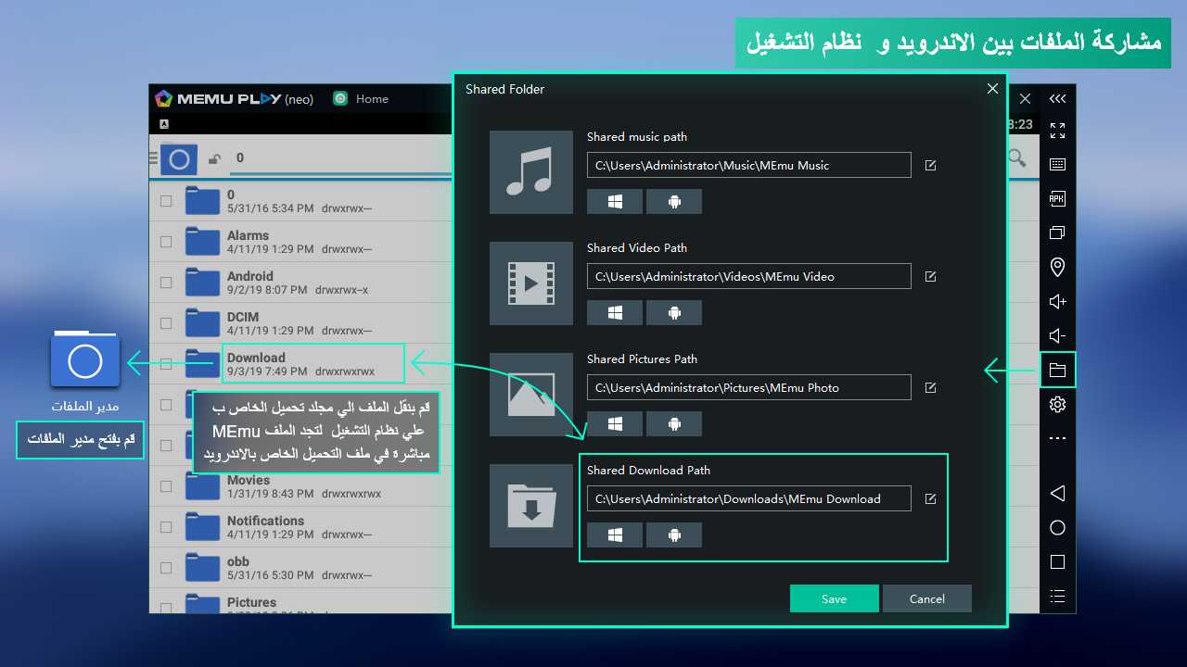Tap the Android recent apps square button
The height and width of the screenshot is (667, 1187).
pos(1057,562)
